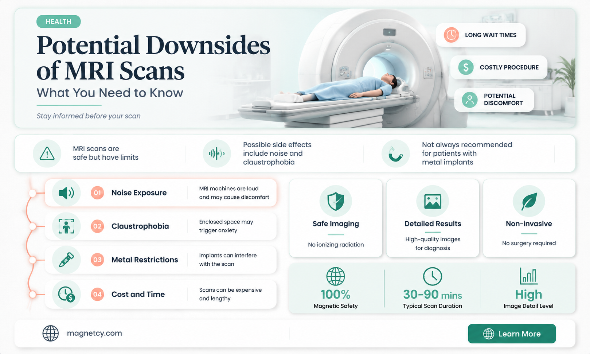Click the 'Potential Downsides of MRI Scans' title

pyautogui.click(x=153, y=58)
